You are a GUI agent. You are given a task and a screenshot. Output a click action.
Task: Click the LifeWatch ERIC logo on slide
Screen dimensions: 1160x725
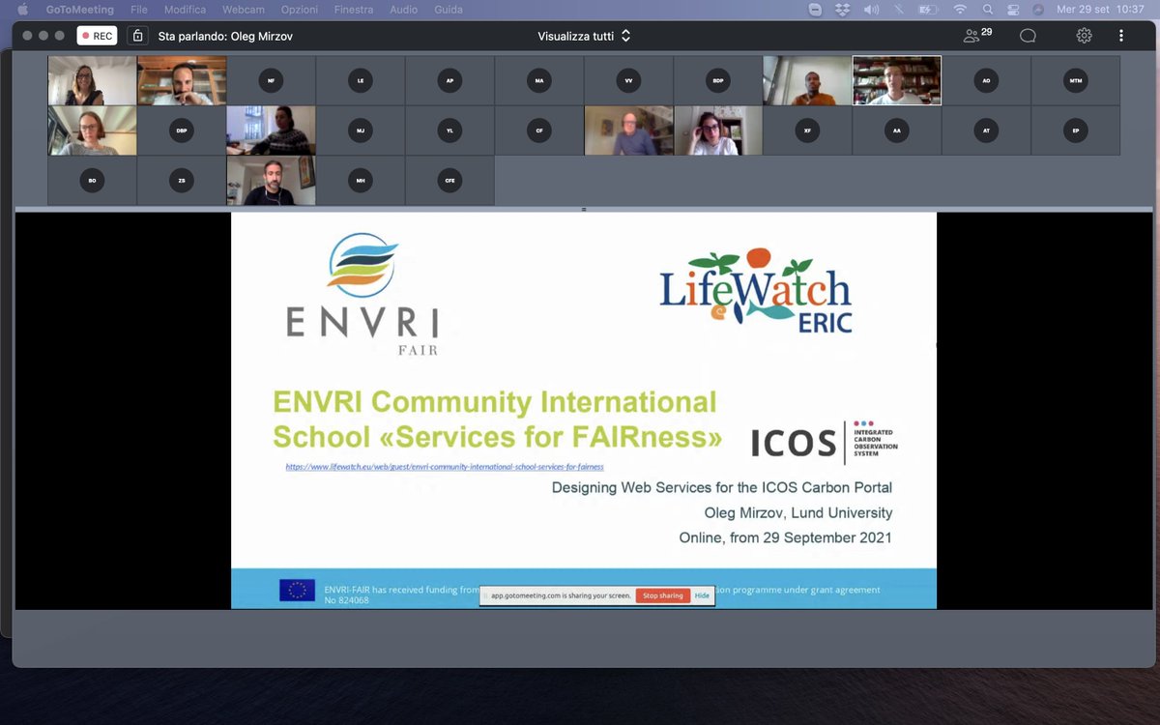click(x=756, y=290)
